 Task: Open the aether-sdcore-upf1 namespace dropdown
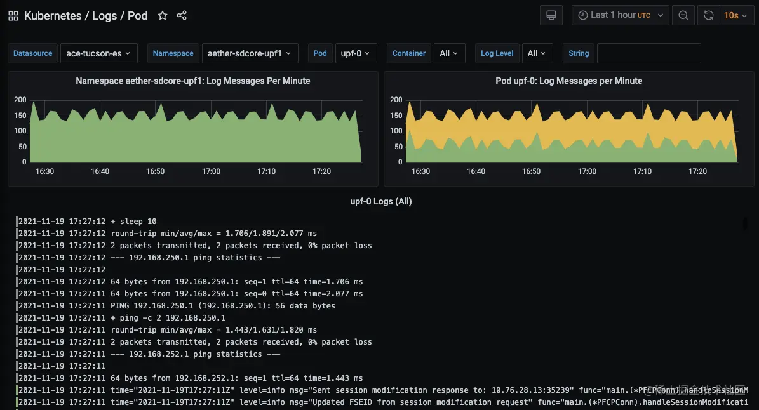(x=250, y=53)
